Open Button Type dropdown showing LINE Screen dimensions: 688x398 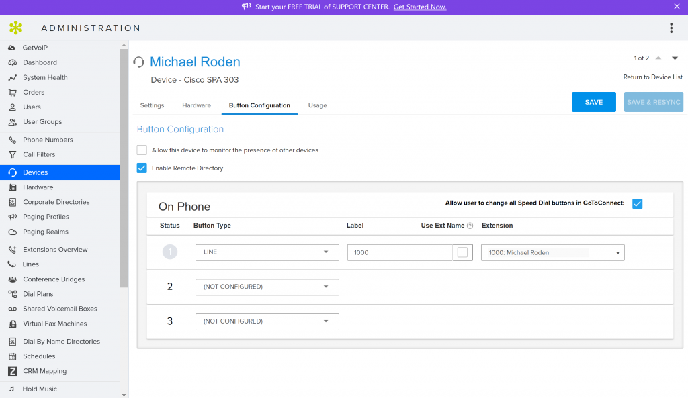(x=267, y=252)
